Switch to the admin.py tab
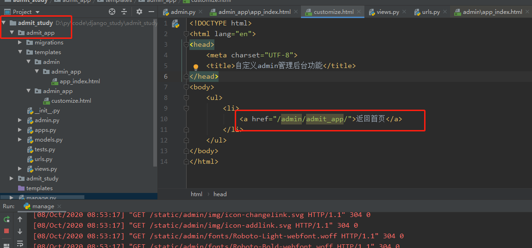Image resolution: width=532 pixels, height=248 pixels. (x=183, y=12)
